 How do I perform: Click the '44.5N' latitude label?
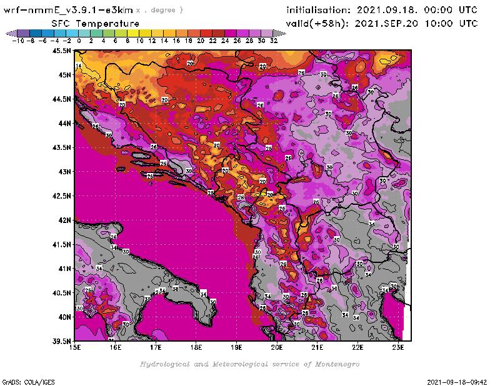(61, 99)
